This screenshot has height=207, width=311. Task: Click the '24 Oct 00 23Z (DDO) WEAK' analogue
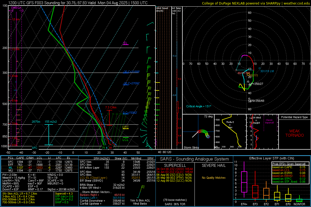pyautogui.click(x=175, y=169)
